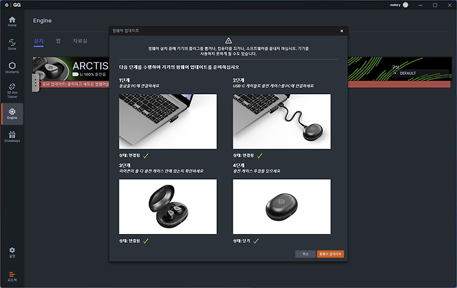Open 설정 (settings) gear in sidebar

coord(12,251)
